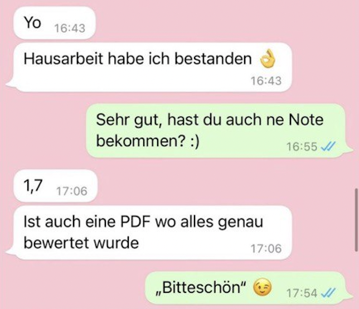Tap the 'Ist auch eine PDF' message
359x309 pixels.
(149, 233)
